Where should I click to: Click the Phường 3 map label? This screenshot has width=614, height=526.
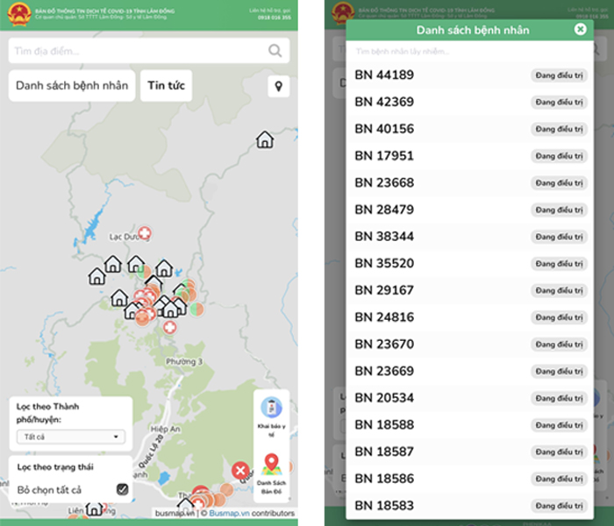pos(184,361)
